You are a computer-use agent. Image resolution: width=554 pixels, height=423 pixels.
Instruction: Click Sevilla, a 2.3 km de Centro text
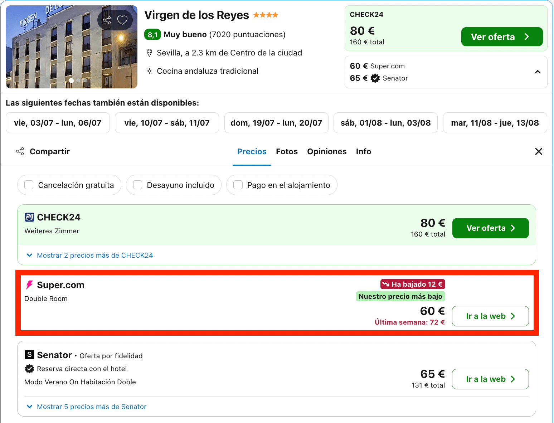pos(229,53)
